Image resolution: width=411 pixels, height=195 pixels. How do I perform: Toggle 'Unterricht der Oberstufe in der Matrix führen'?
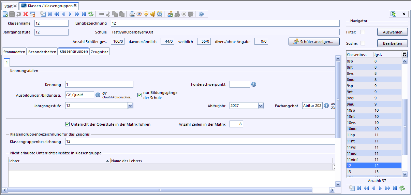pos(67,124)
